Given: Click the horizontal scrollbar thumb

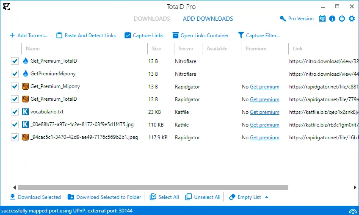Looking at the screenshot, I should 153,187.
